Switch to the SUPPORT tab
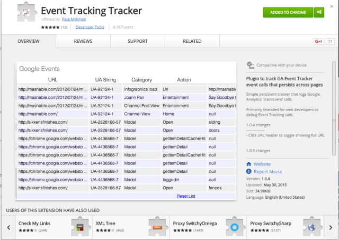 click(x=138, y=41)
